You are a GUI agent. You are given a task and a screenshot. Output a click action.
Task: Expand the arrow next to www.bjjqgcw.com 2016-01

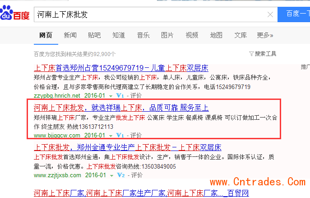[111, 136]
